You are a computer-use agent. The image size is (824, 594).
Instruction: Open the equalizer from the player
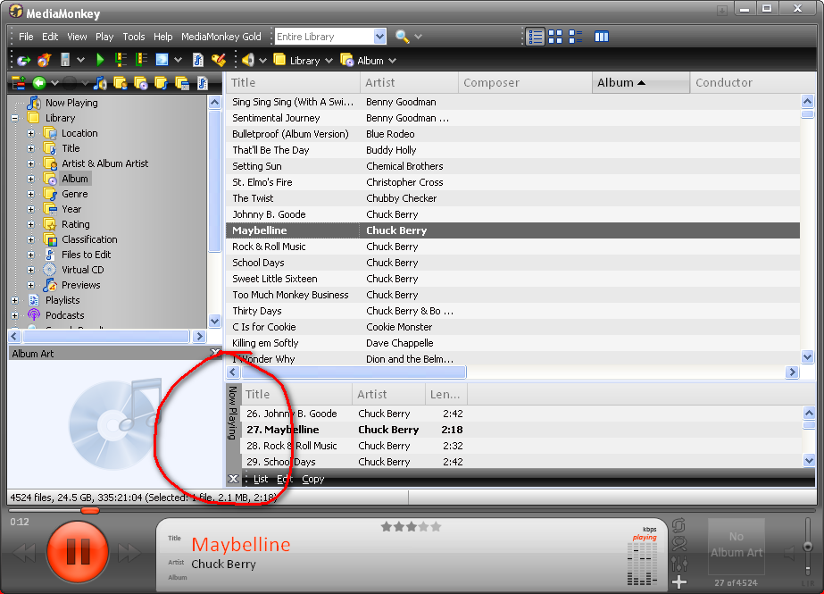coord(679,563)
